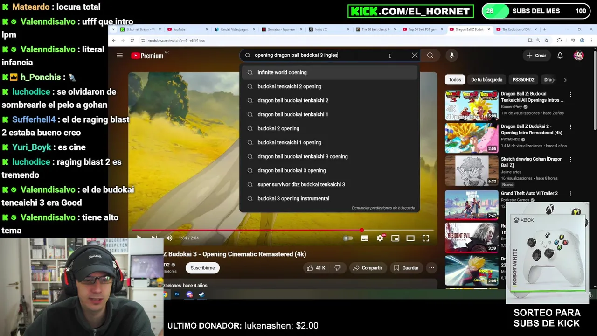Bookmark this page with the star icon

coord(546,40)
